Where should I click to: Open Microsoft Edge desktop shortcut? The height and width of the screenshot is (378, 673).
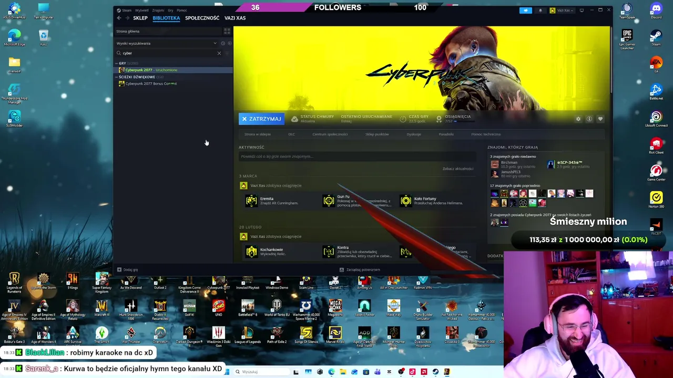[14, 37]
